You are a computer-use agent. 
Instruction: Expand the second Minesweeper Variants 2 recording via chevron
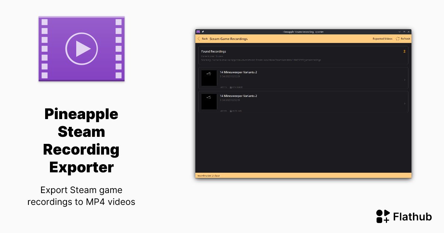coord(405,103)
